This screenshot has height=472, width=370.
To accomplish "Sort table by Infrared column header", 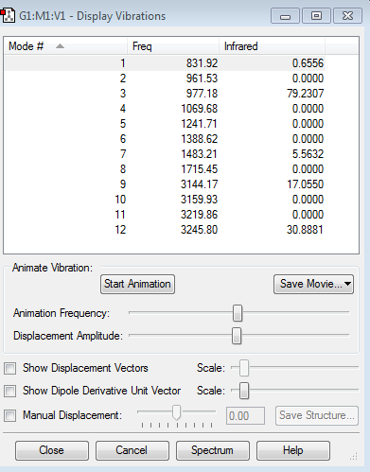I will coord(272,46).
